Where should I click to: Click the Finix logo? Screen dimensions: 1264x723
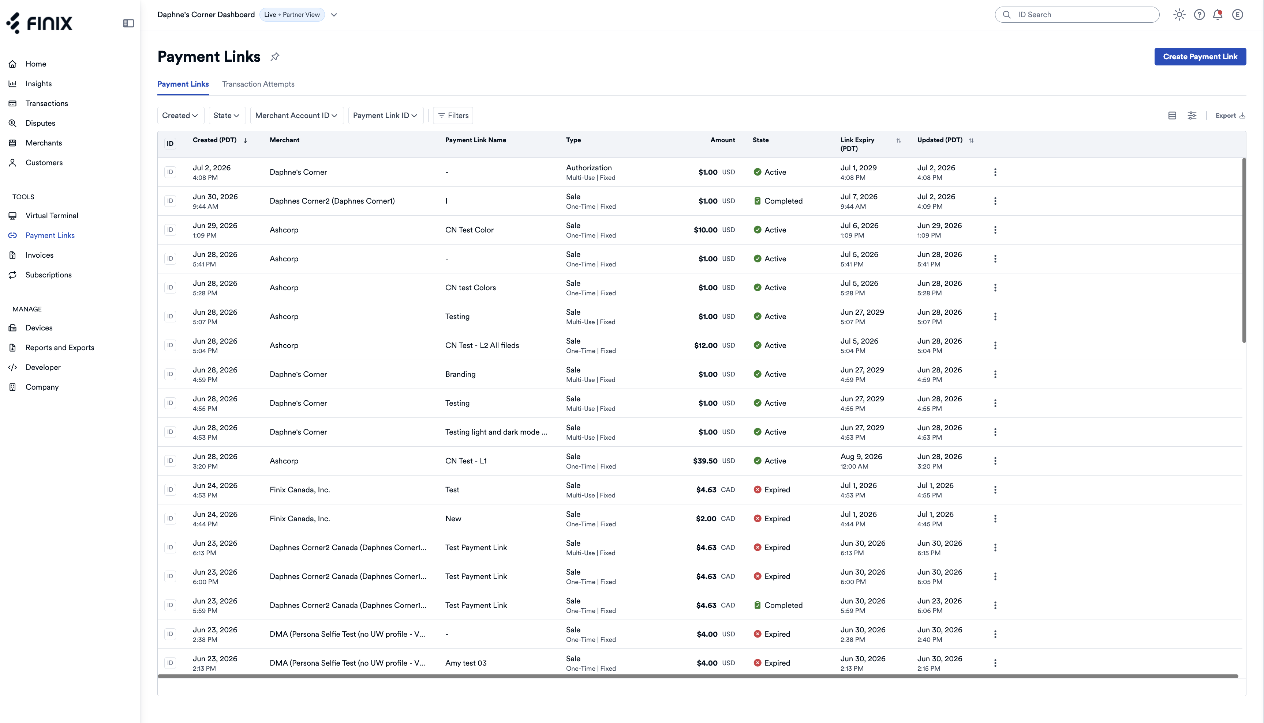click(39, 23)
